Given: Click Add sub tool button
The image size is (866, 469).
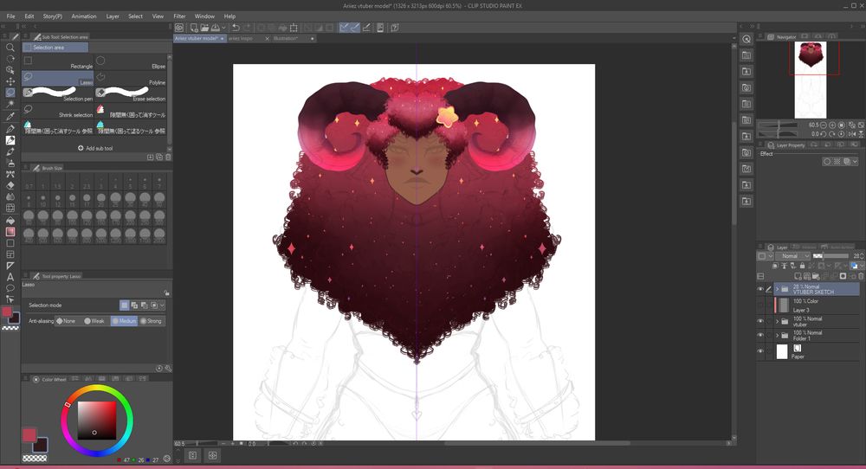Looking at the screenshot, I should (95, 148).
